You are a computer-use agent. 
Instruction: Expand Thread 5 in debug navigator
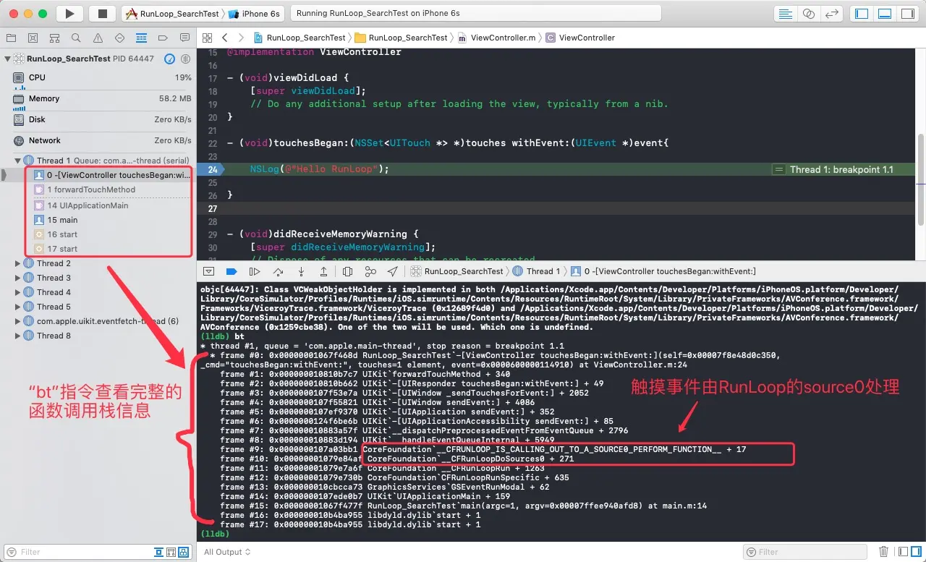18,307
